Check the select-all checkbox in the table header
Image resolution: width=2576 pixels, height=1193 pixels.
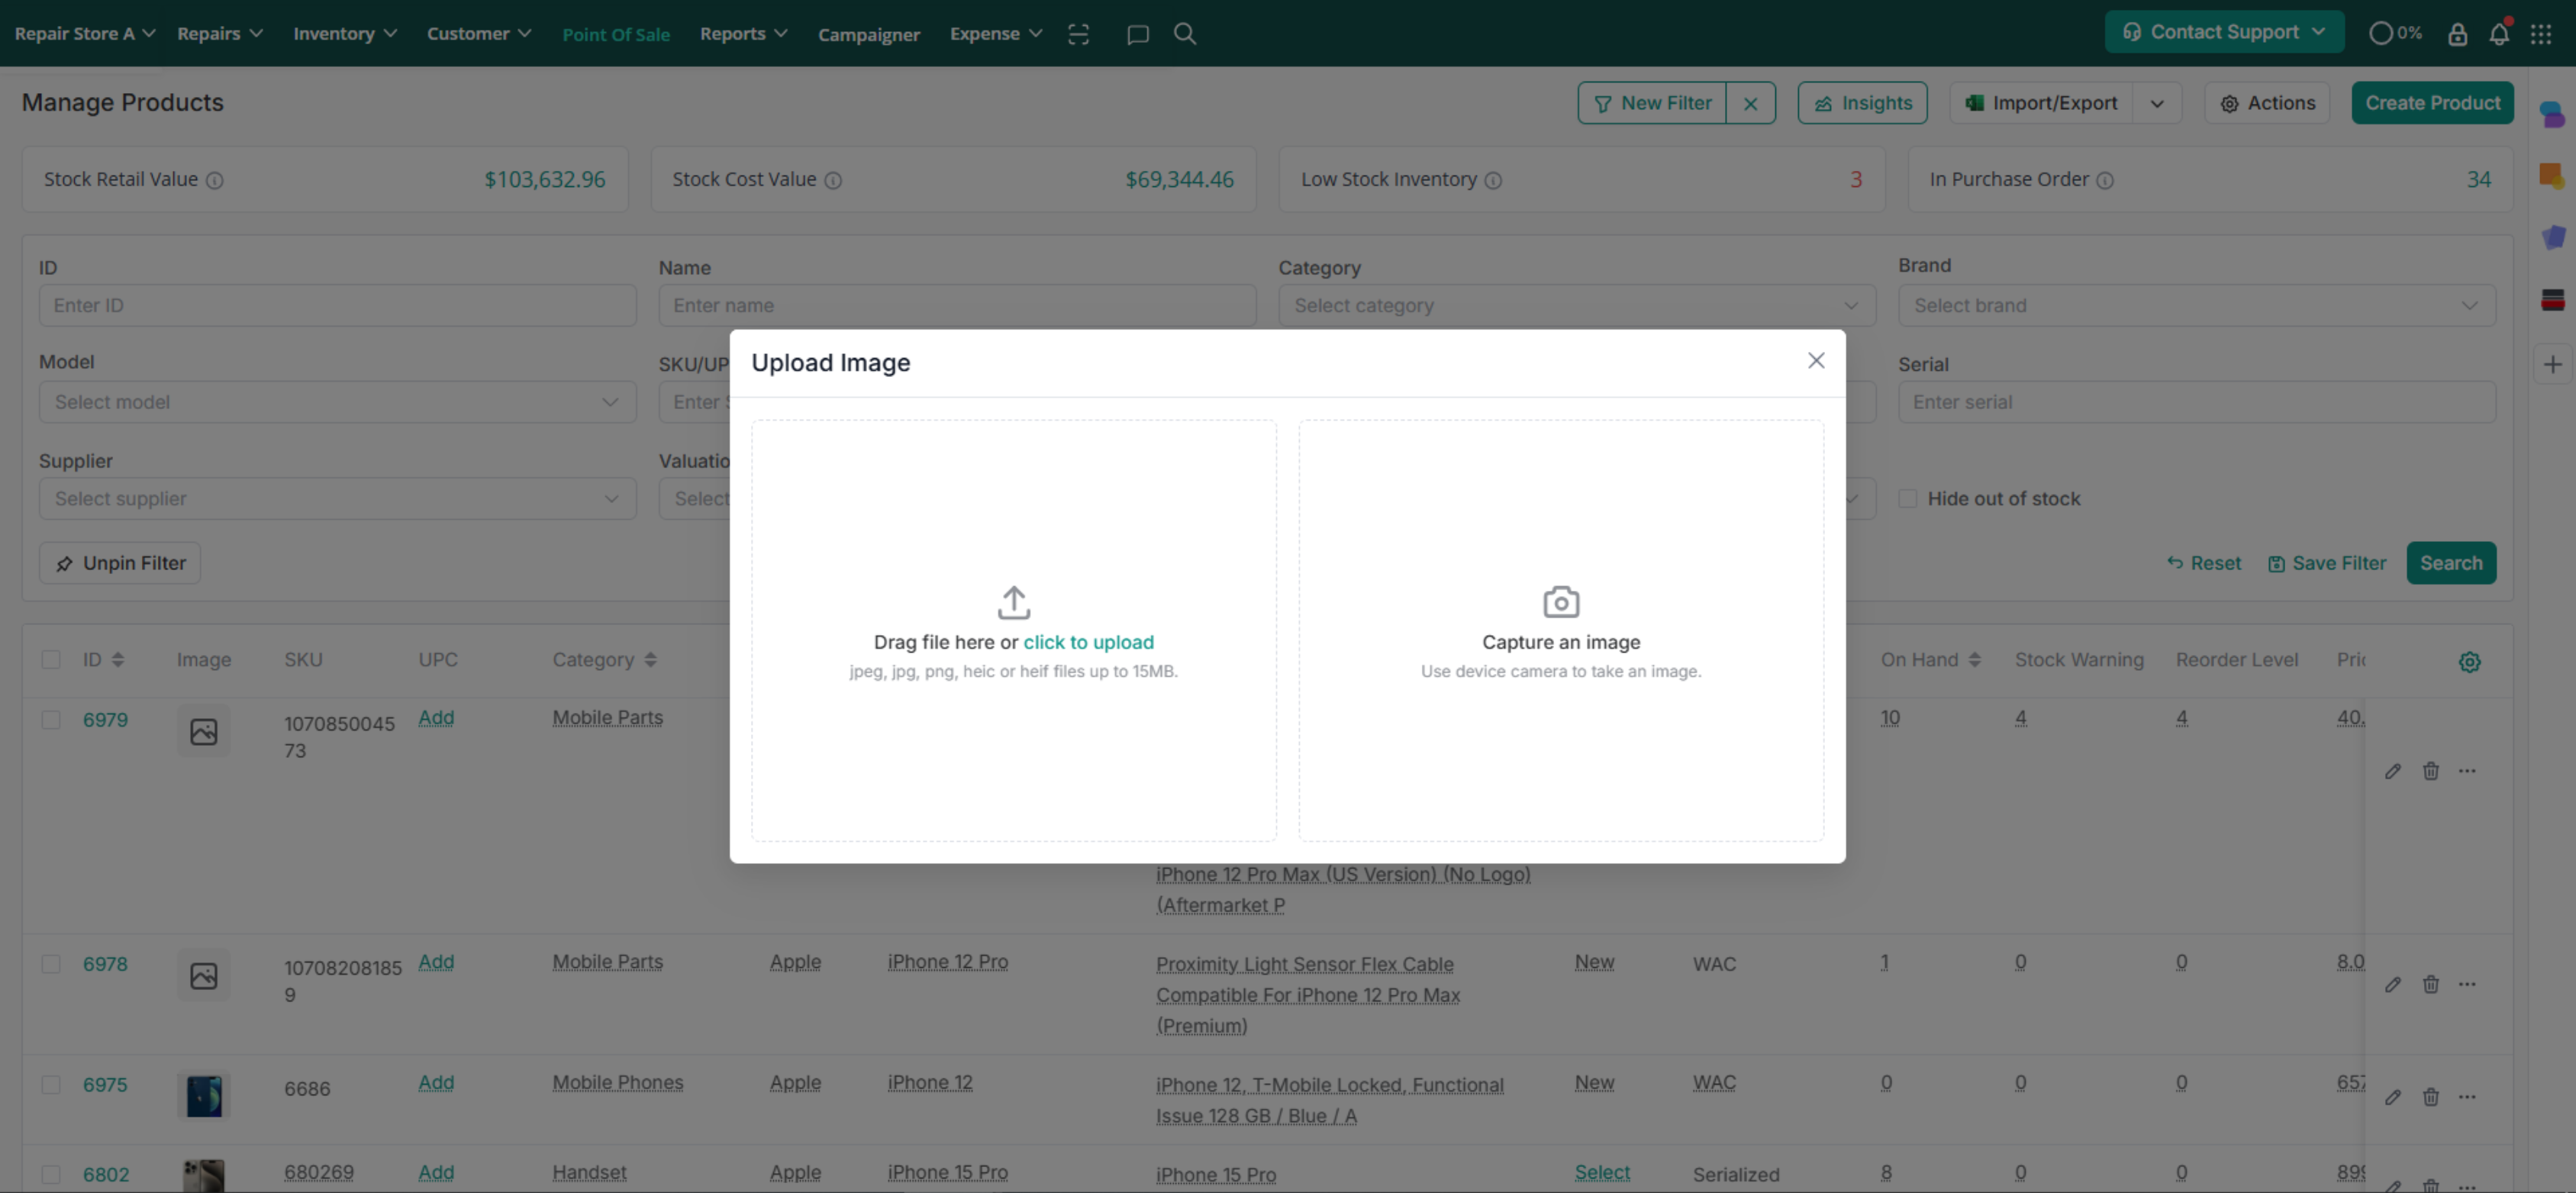tap(51, 659)
